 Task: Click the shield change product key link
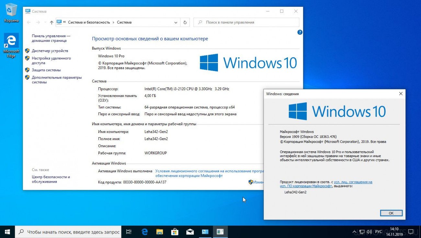point(256,182)
